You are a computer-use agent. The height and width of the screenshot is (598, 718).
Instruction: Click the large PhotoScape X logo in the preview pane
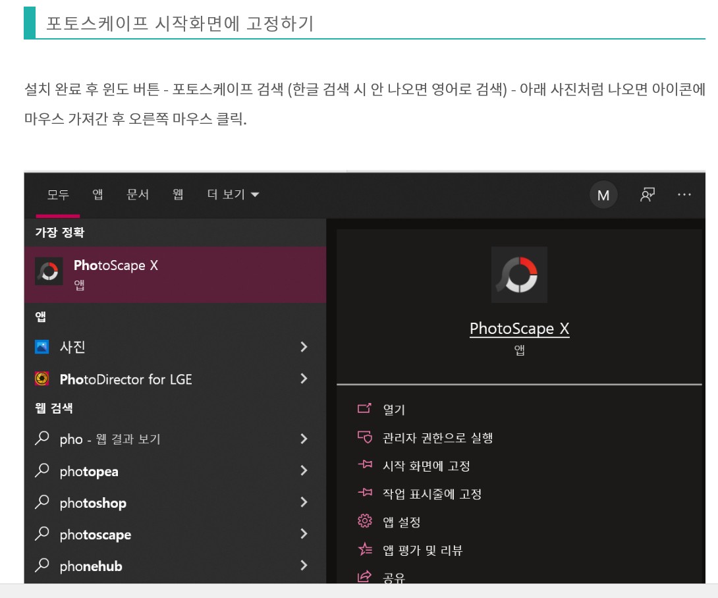point(519,275)
